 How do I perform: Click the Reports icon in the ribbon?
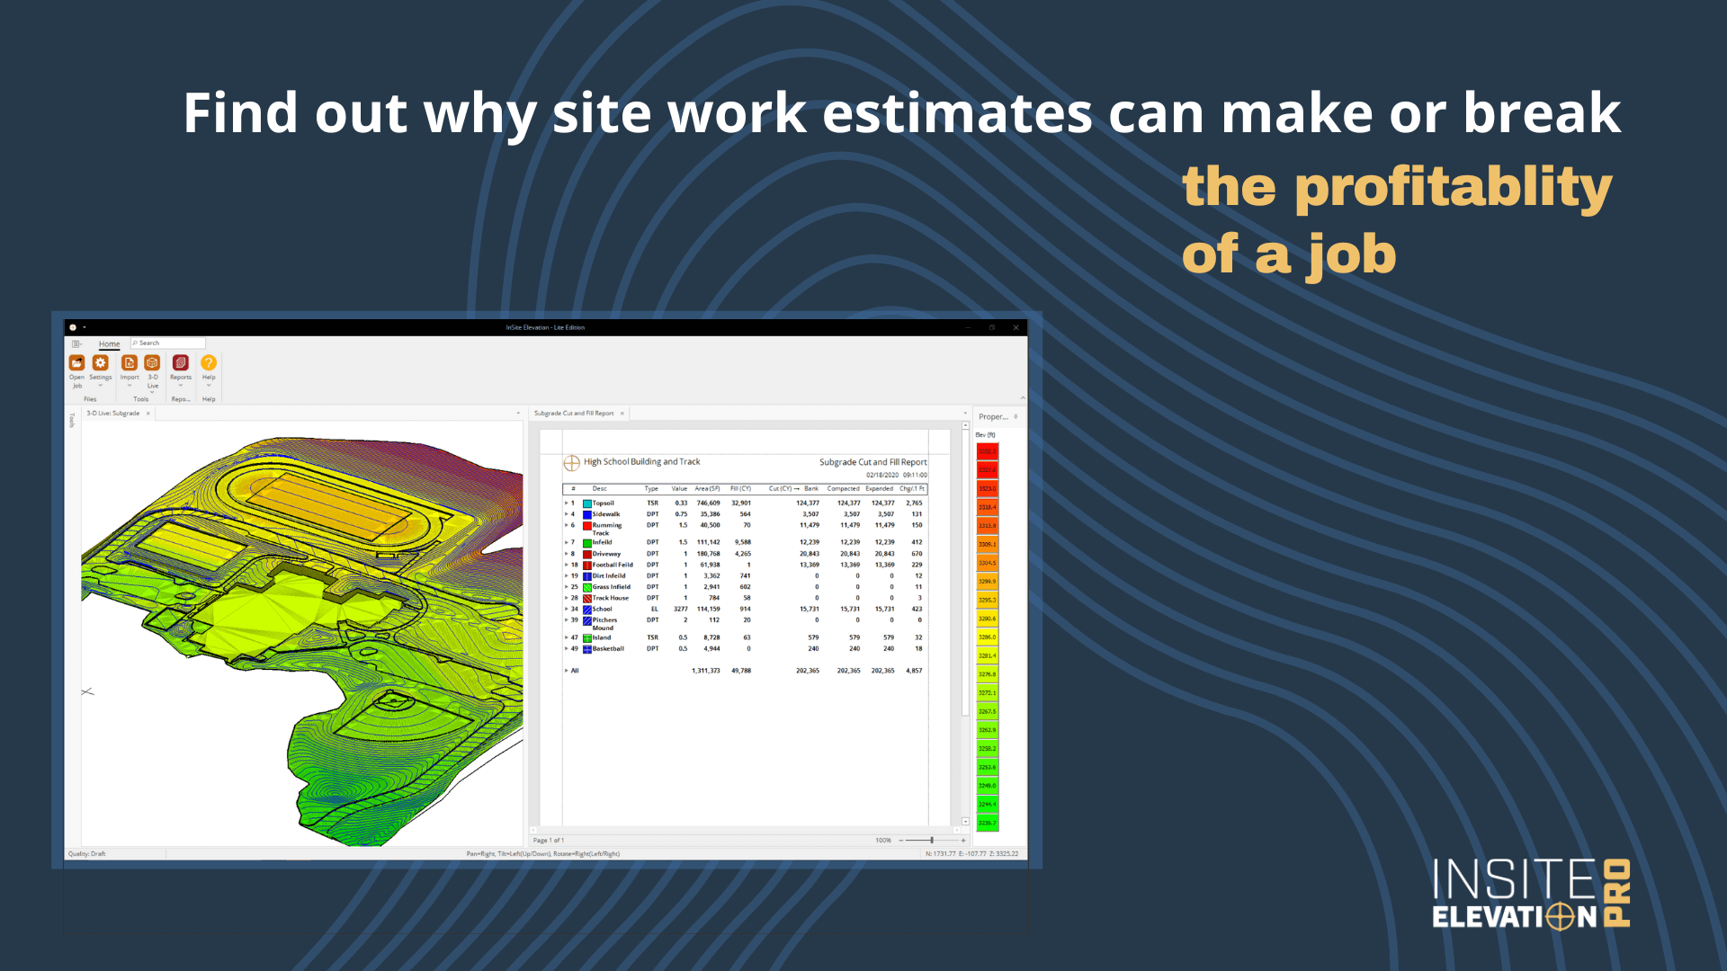coord(181,362)
